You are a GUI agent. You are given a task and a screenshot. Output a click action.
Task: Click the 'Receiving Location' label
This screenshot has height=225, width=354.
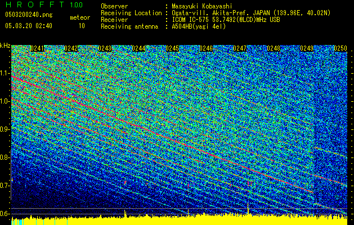(x=131, y=13)
